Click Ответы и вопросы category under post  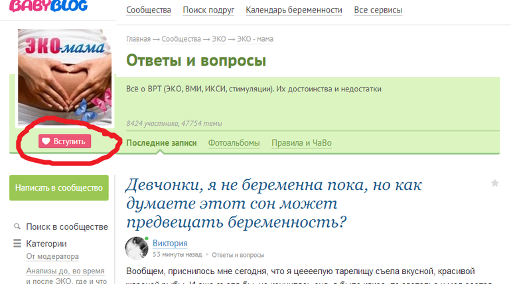pos(238,255)
